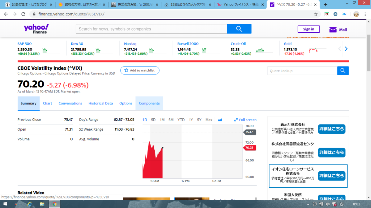Click the Chrome taskbar icon
The image size is (371, 208).
point(54,204)
